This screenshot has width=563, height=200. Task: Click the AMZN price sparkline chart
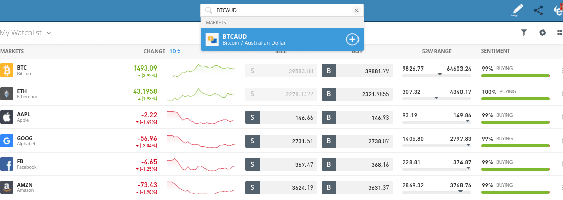click(x=201, y=188)
